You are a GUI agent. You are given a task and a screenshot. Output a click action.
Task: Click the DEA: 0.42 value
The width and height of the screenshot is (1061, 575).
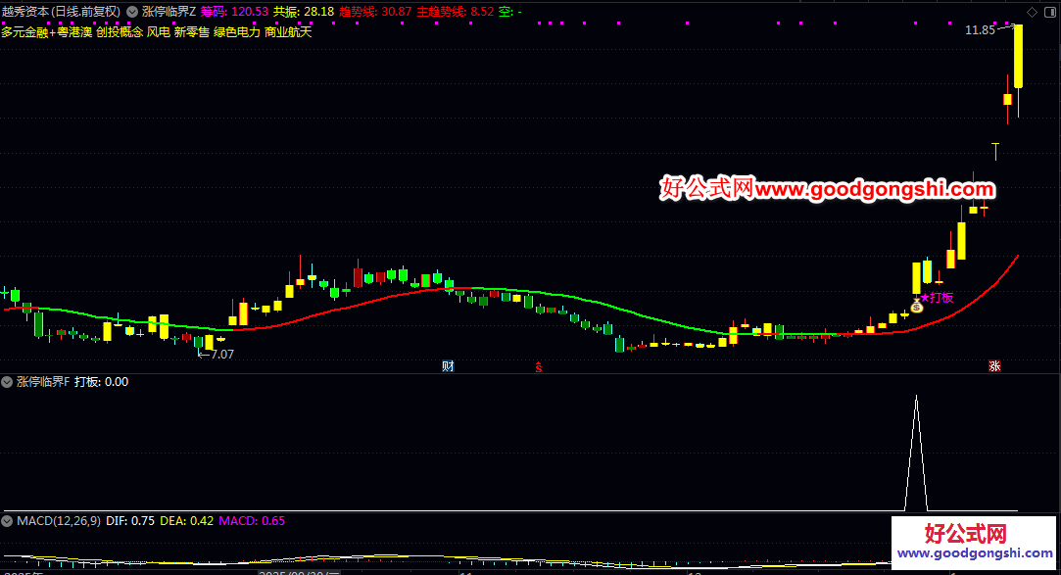pos(187,521)
